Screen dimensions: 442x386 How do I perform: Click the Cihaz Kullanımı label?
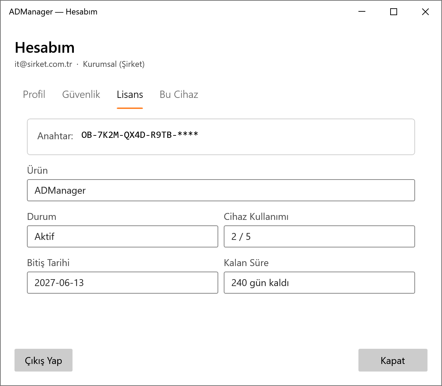tap(256, 216)
